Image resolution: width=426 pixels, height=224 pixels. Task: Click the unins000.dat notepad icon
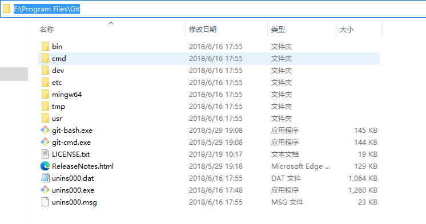tap(45, 178)
